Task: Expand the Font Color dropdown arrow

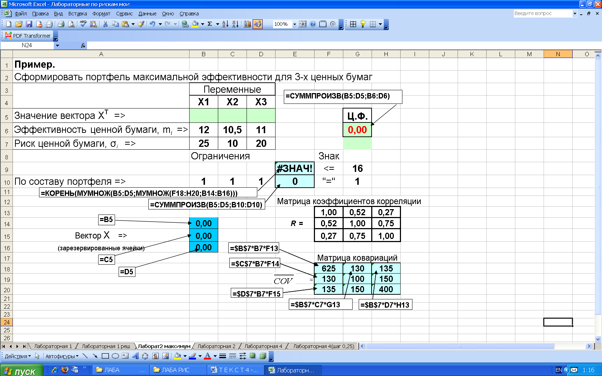Action: tap(215, 356)
